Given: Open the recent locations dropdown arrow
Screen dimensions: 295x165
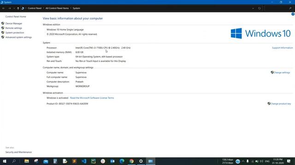Looking at the screenshot, I should coord(14,8).
